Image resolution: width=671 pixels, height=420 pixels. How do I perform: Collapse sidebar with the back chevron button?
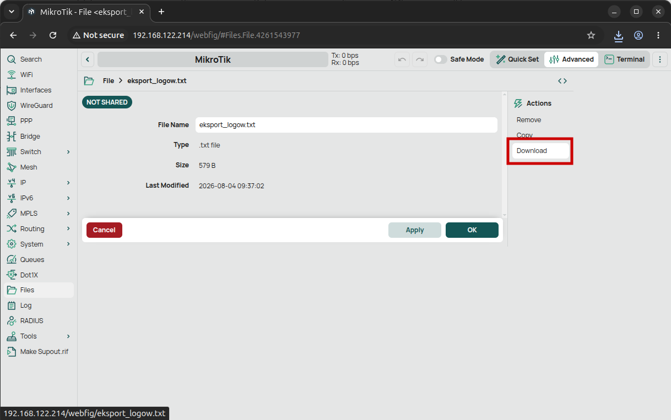click(x=88, y=59)
